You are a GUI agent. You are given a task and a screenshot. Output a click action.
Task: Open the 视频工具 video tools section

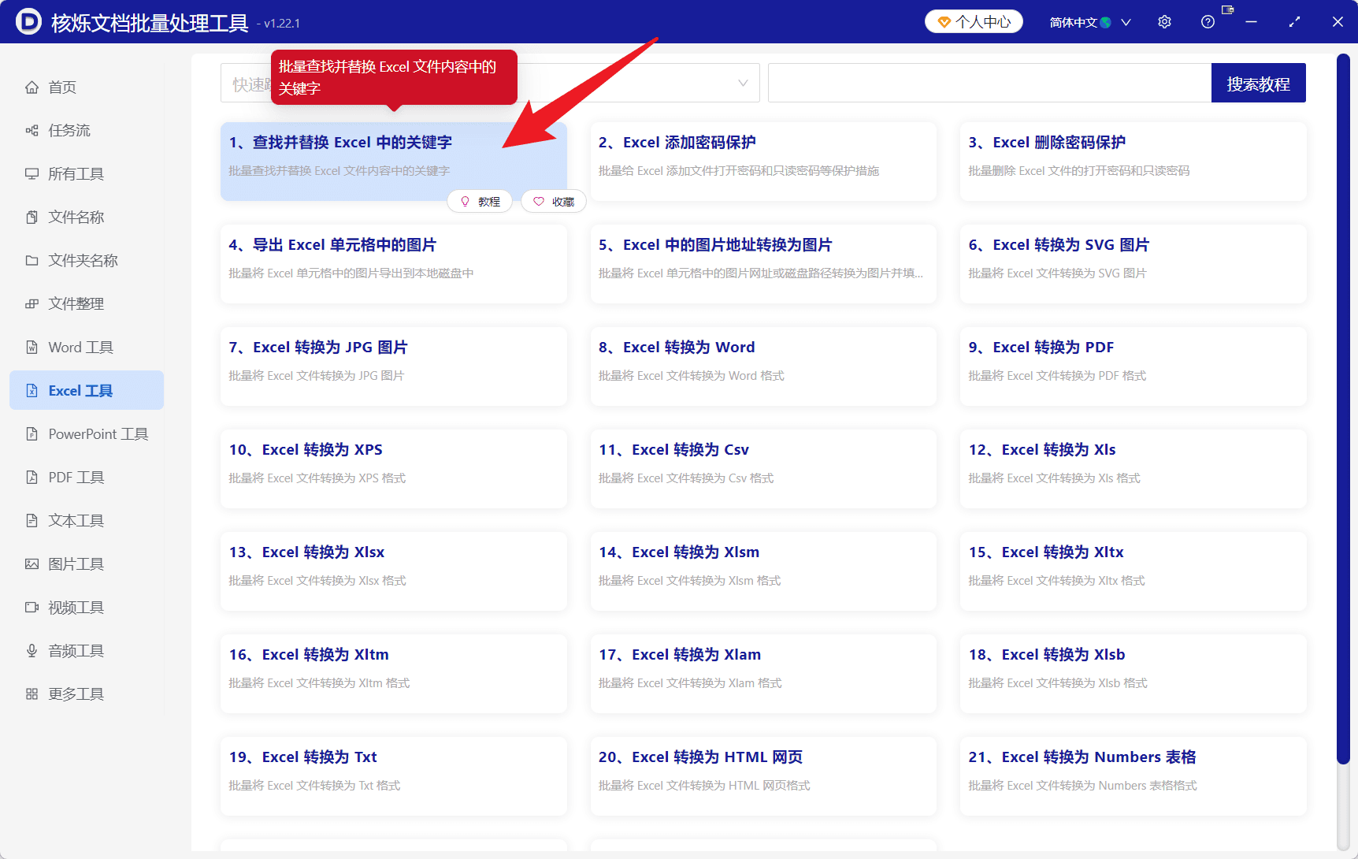79,607
